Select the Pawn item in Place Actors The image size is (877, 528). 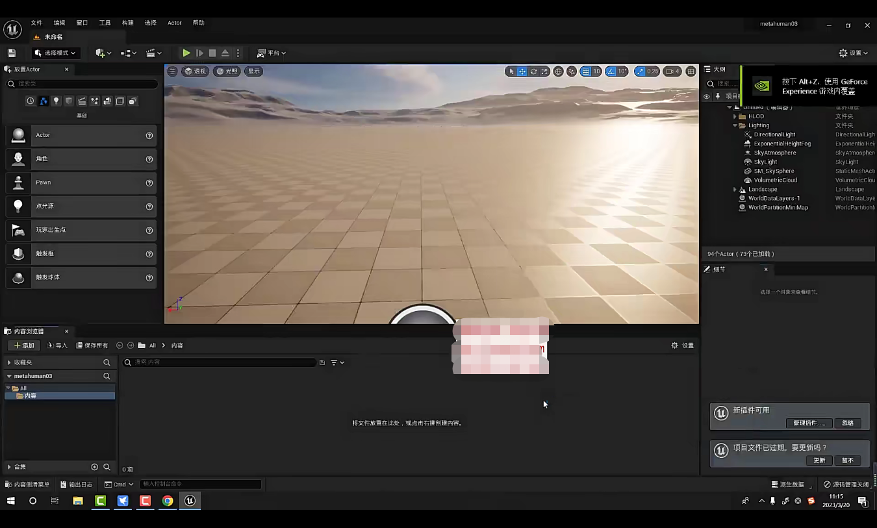tap(81, 182)
